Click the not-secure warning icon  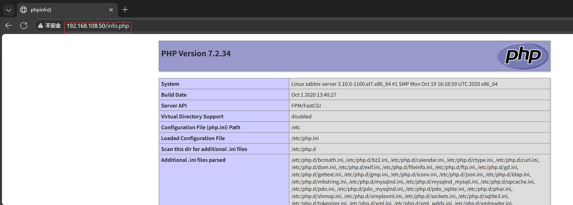tap(41, 26)
